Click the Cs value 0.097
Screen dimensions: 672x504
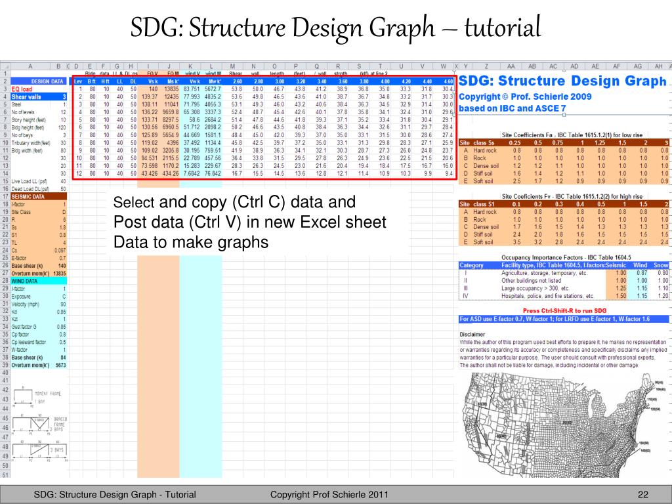click(x=60, y=250)
